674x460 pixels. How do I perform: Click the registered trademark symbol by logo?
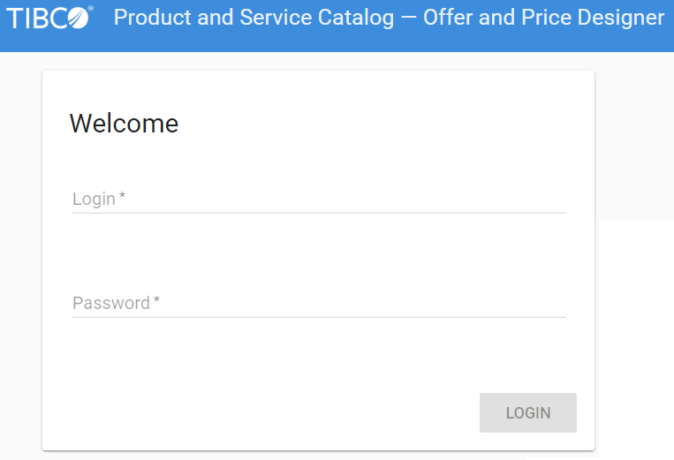[x=91, y=9]
